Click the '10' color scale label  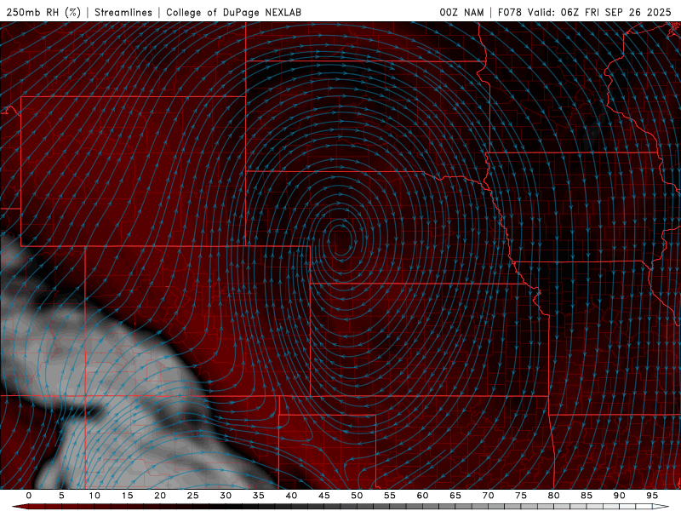pos(94,496)
